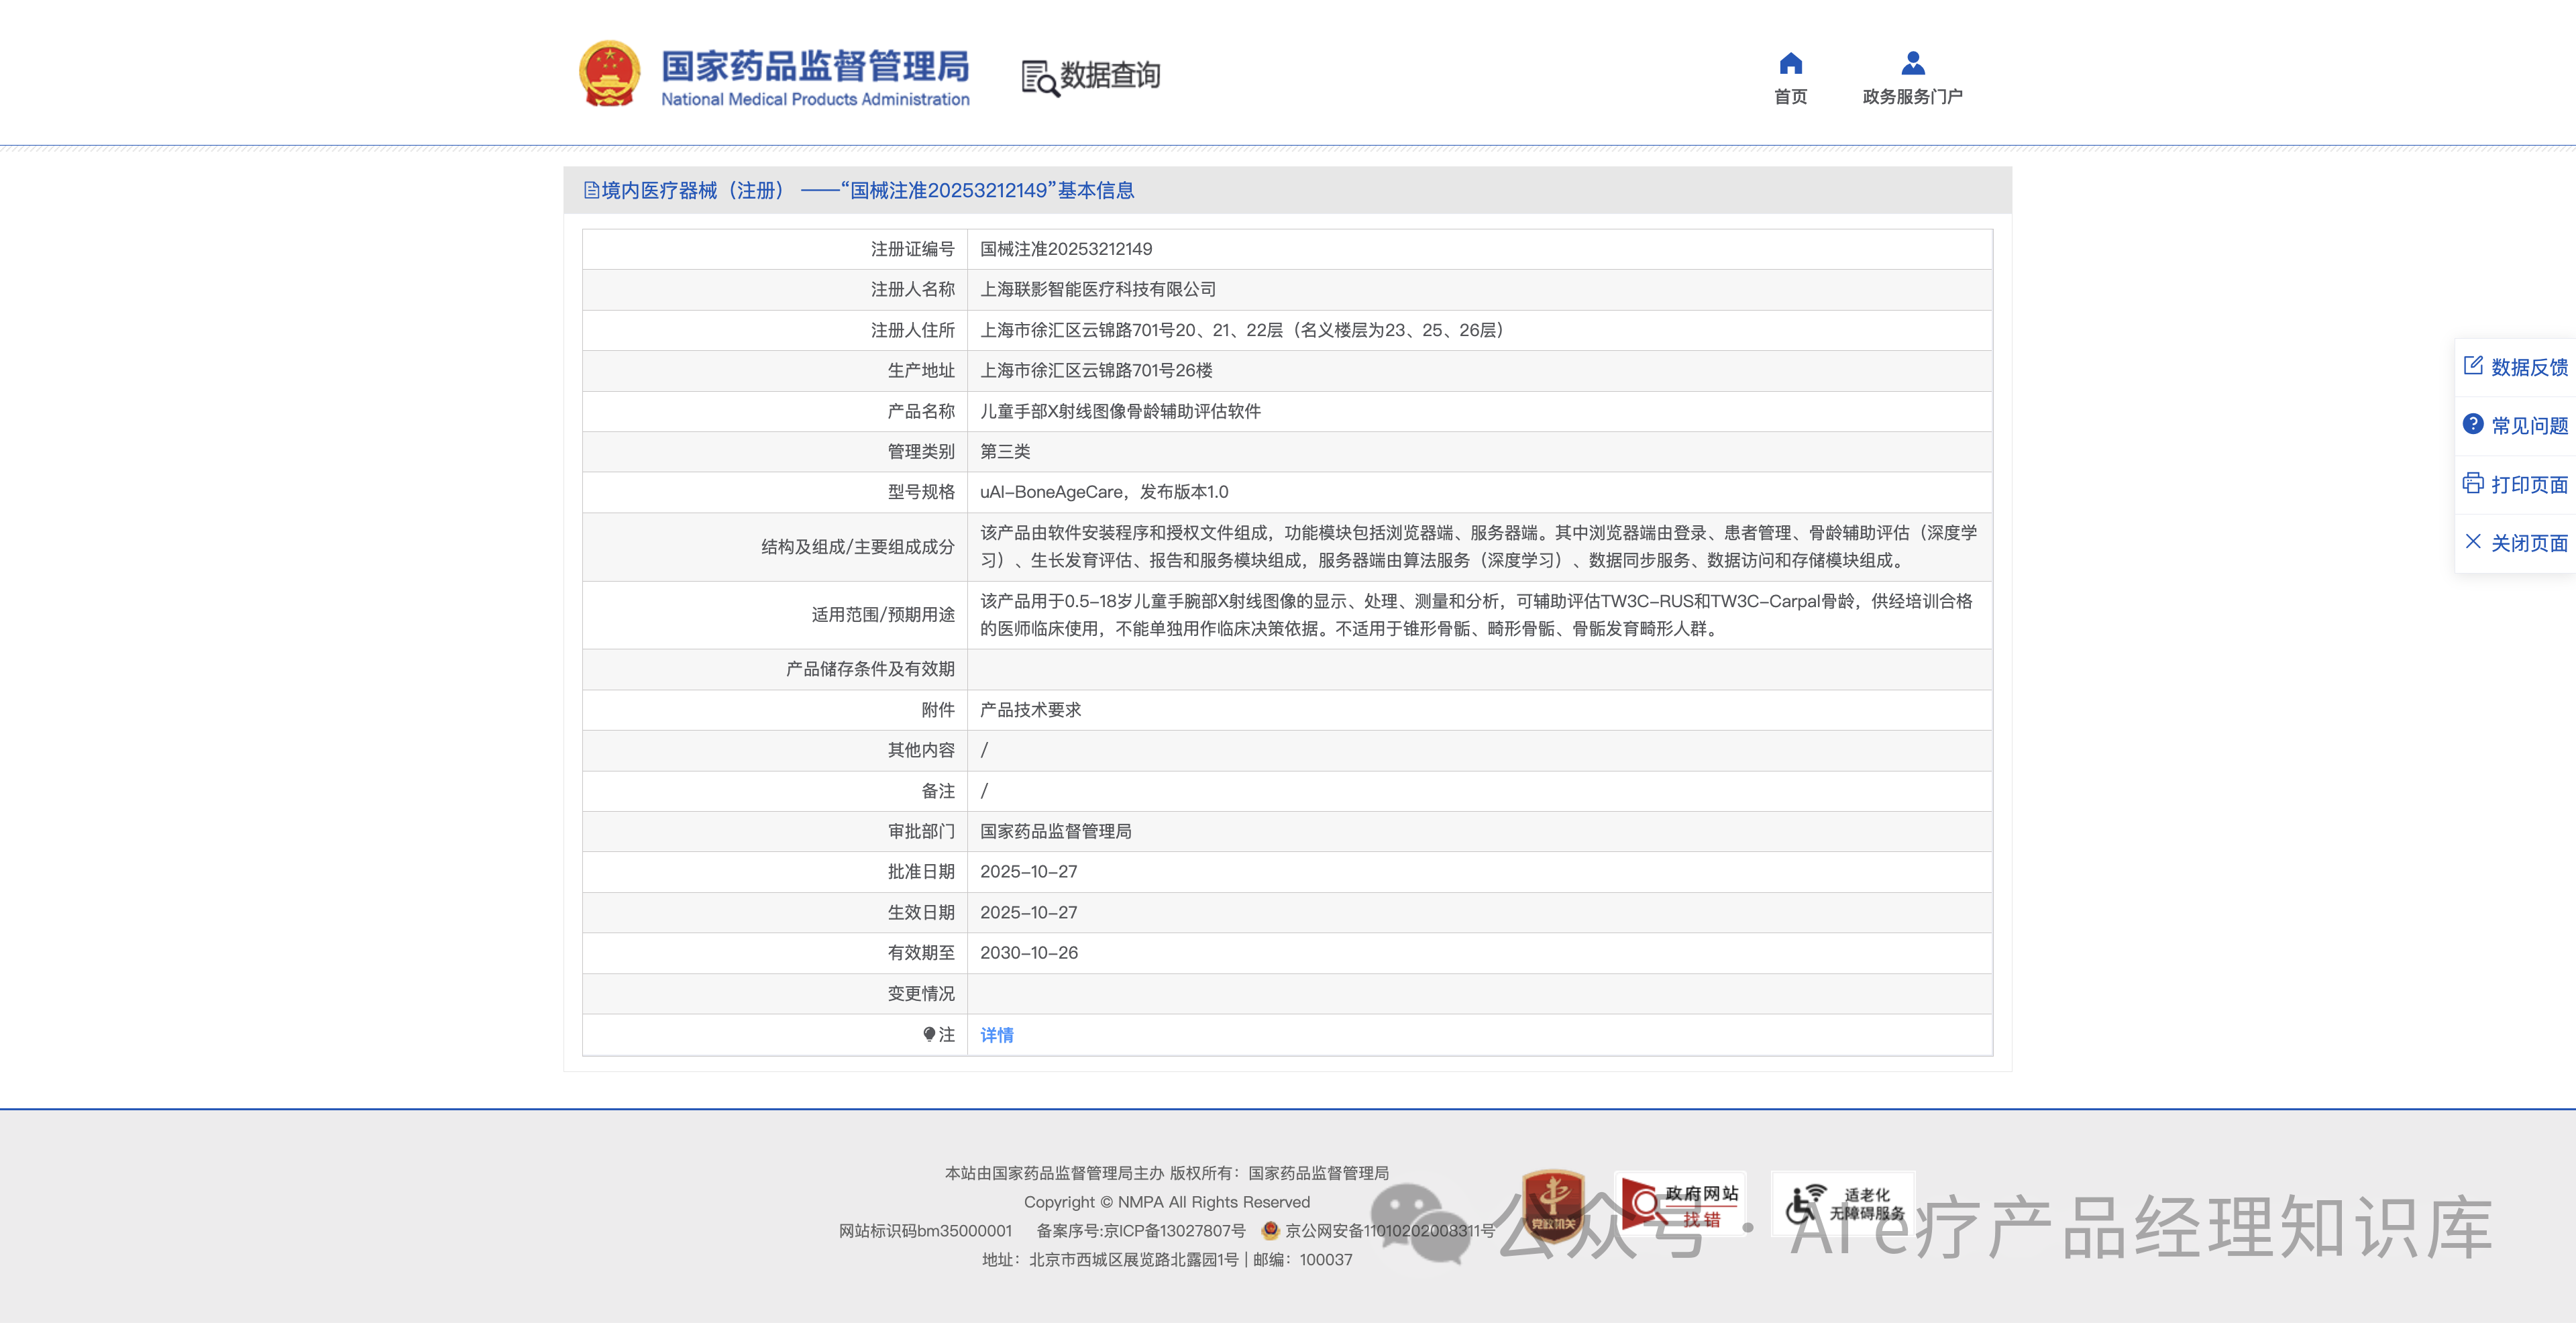Click the 产品技术要求 attachment entry
2576x1331 pixels.
pyautogui.click(x=1029, y=710)
